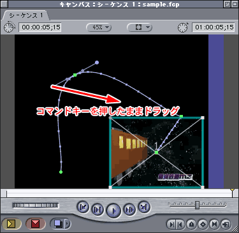
Task: Click the Play Around Current Frame button
Action: 129,210
